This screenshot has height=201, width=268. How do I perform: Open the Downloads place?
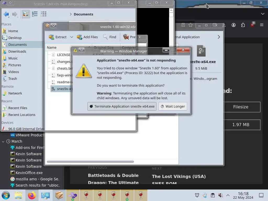click(x=17, y=52)
